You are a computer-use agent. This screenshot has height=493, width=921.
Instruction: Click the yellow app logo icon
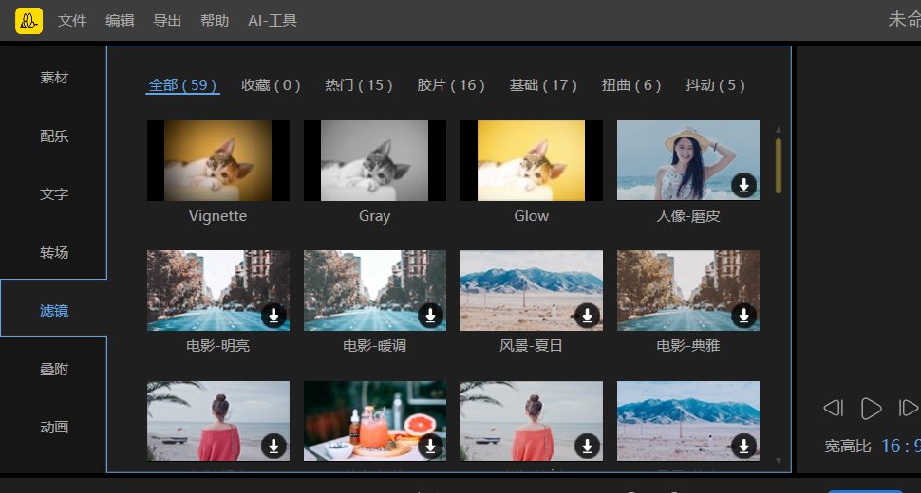coord(29,20)
